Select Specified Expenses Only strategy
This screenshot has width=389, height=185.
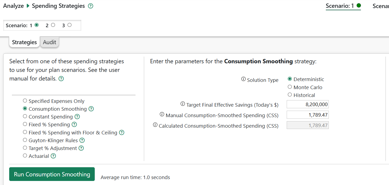[x=25, y=101]
